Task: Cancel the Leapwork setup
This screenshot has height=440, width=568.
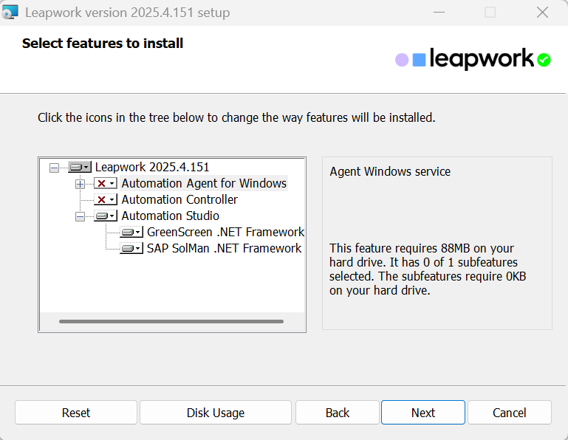Action: coord(510,413)
